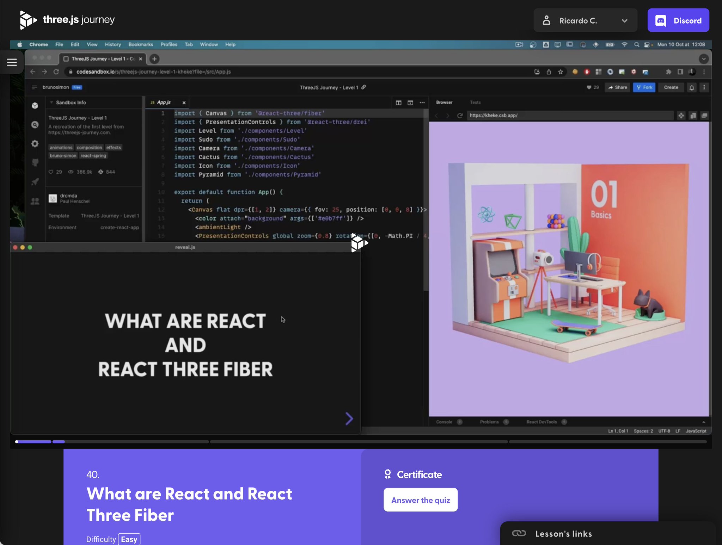Click the next slide chevron arrow
Image resolution: width=722 pixels, height=545 pixels.
tap(349, 419)
